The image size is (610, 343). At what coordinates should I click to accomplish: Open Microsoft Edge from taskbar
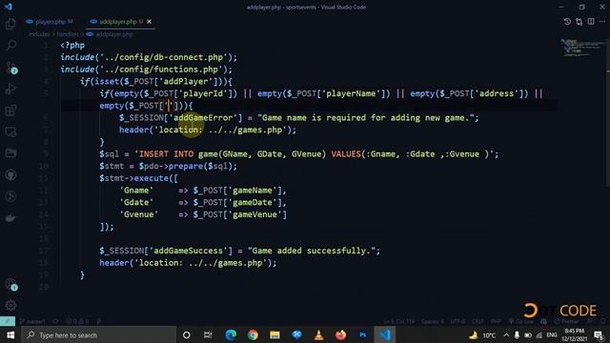pyautogui.click(x=231, y=334)
